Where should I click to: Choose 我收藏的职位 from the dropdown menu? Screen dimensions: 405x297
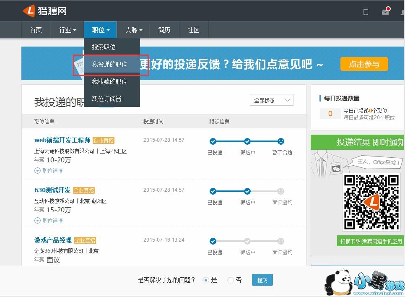pyautogui.click(x=112, y=81)
